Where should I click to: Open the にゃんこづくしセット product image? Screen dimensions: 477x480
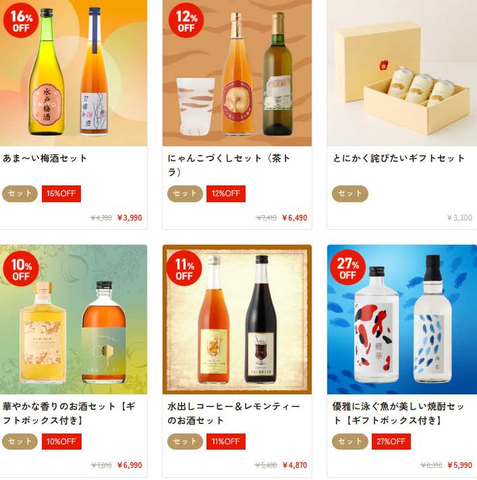(237, 73)
